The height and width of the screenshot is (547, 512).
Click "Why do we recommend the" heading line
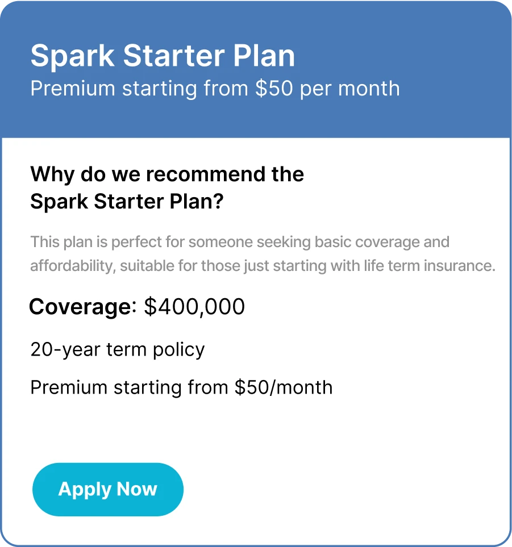[167, 174]
